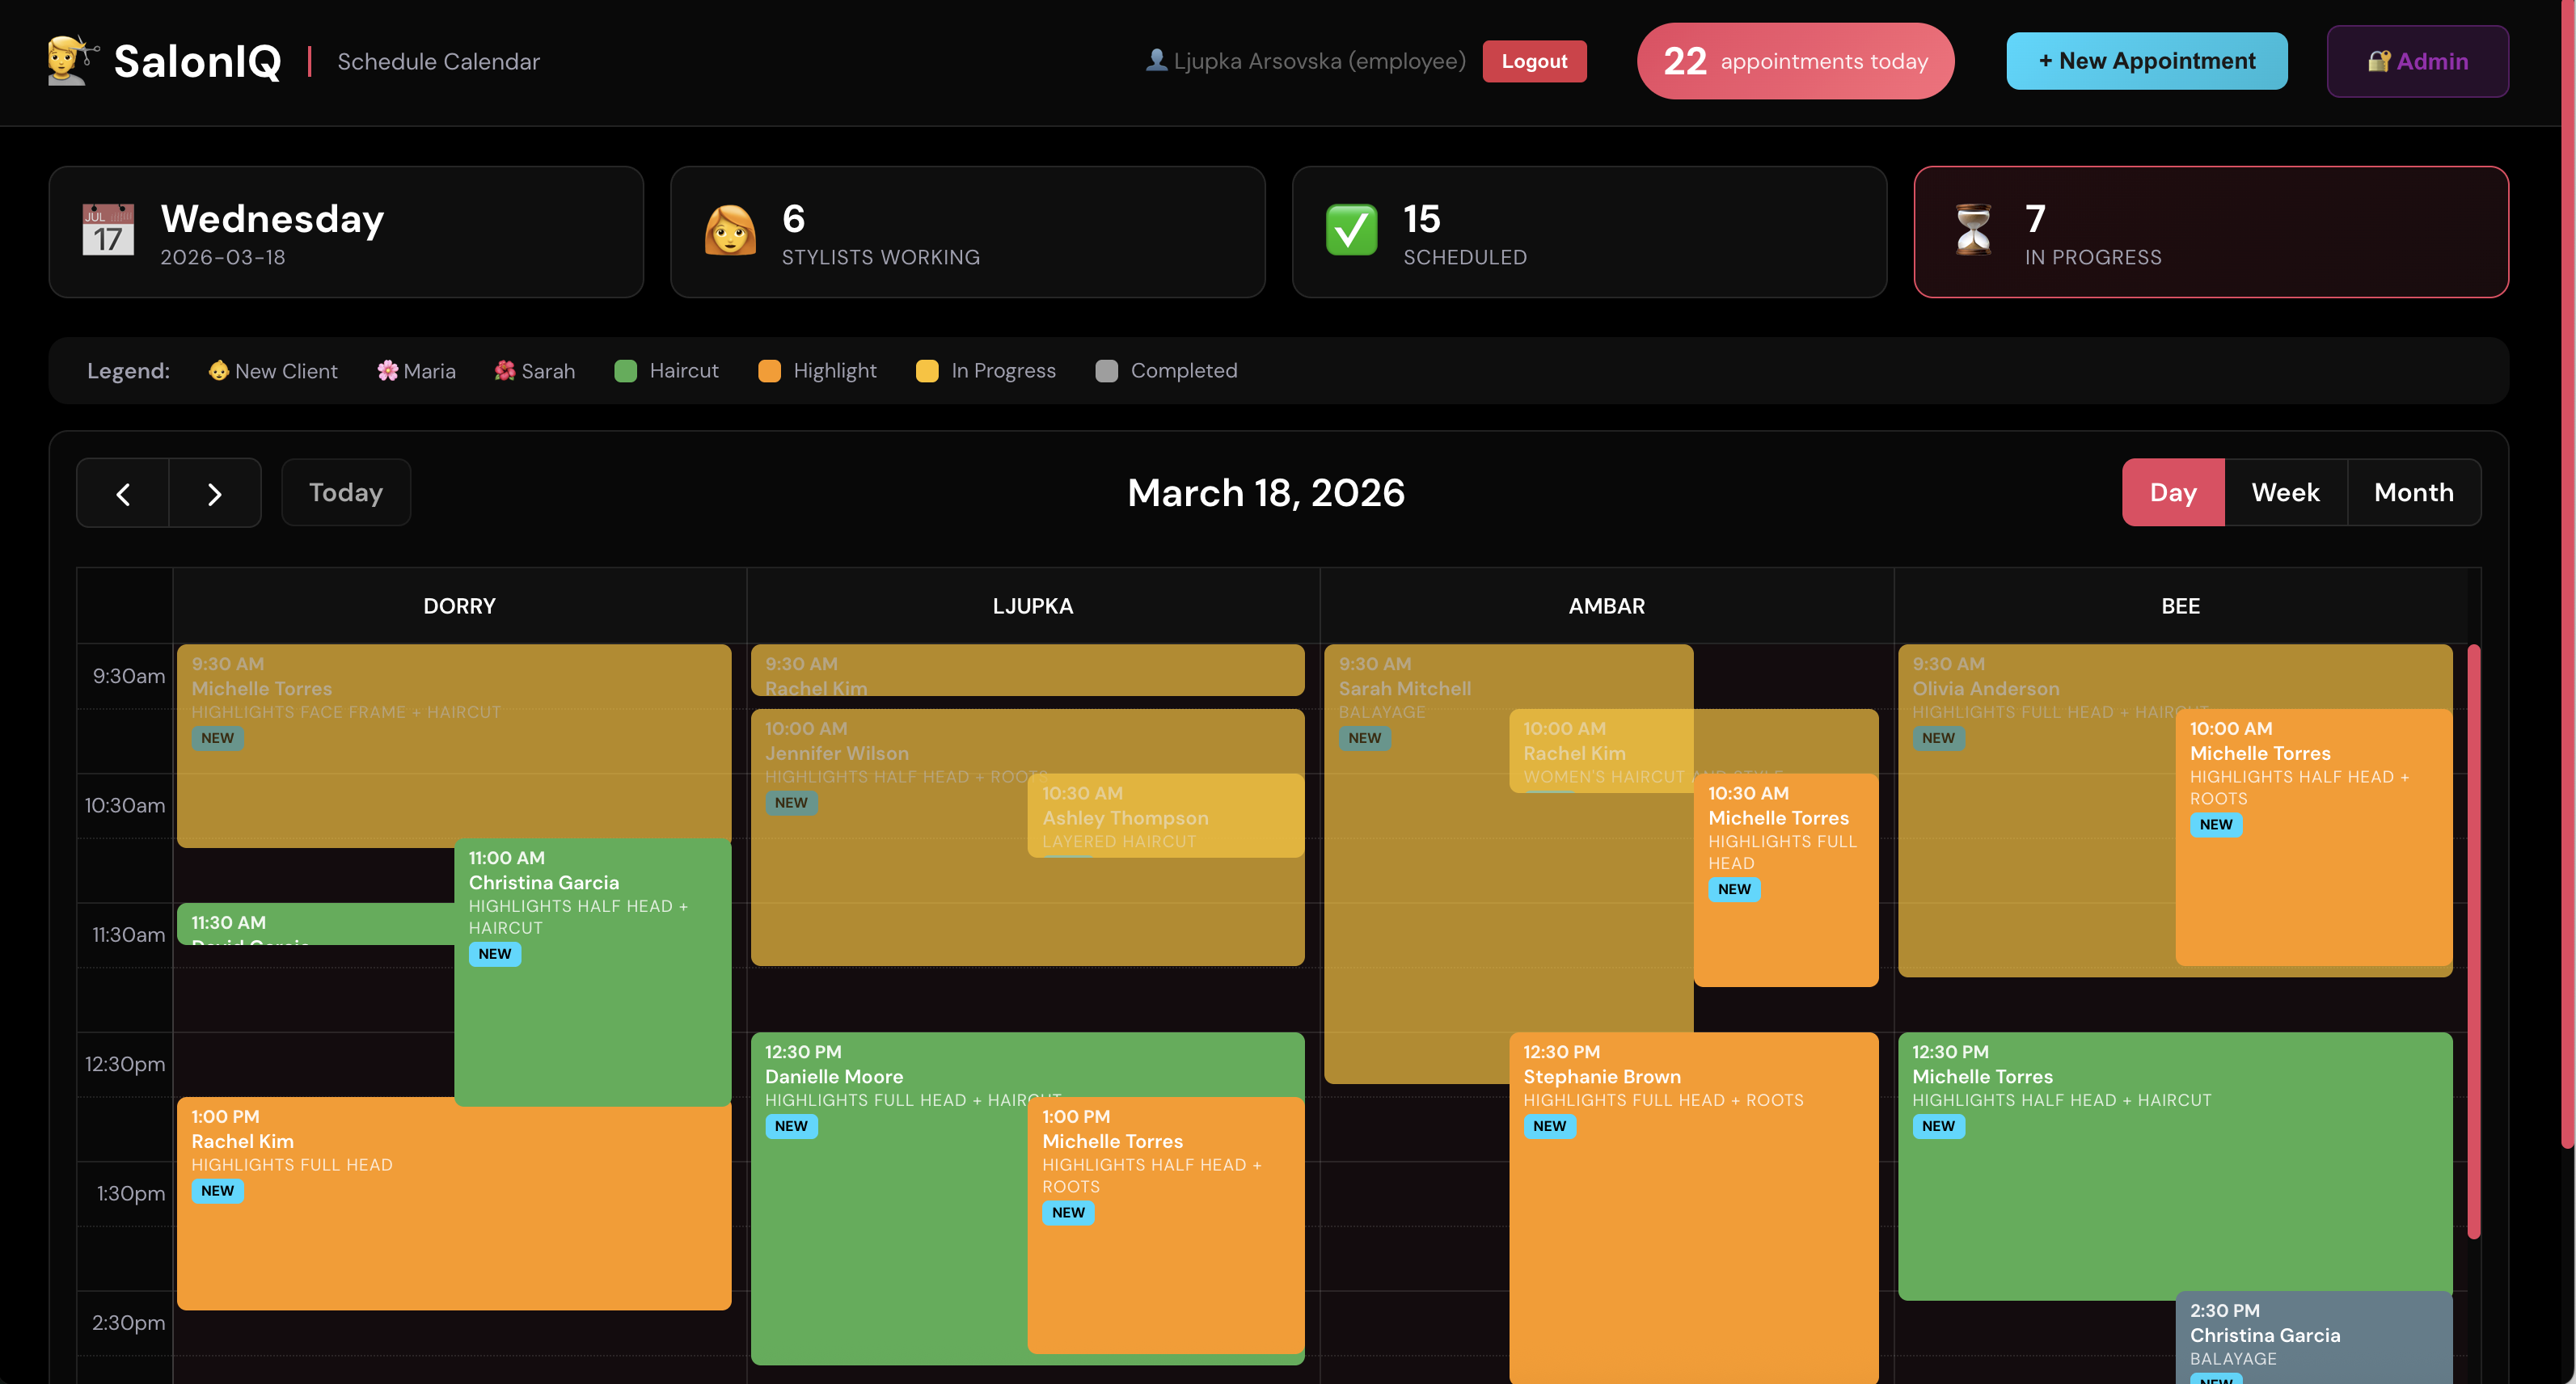The height and width of the screenshot is (1384, 2576).
Task: Advance to next day with right chevron
Action: tap(214, 493)
